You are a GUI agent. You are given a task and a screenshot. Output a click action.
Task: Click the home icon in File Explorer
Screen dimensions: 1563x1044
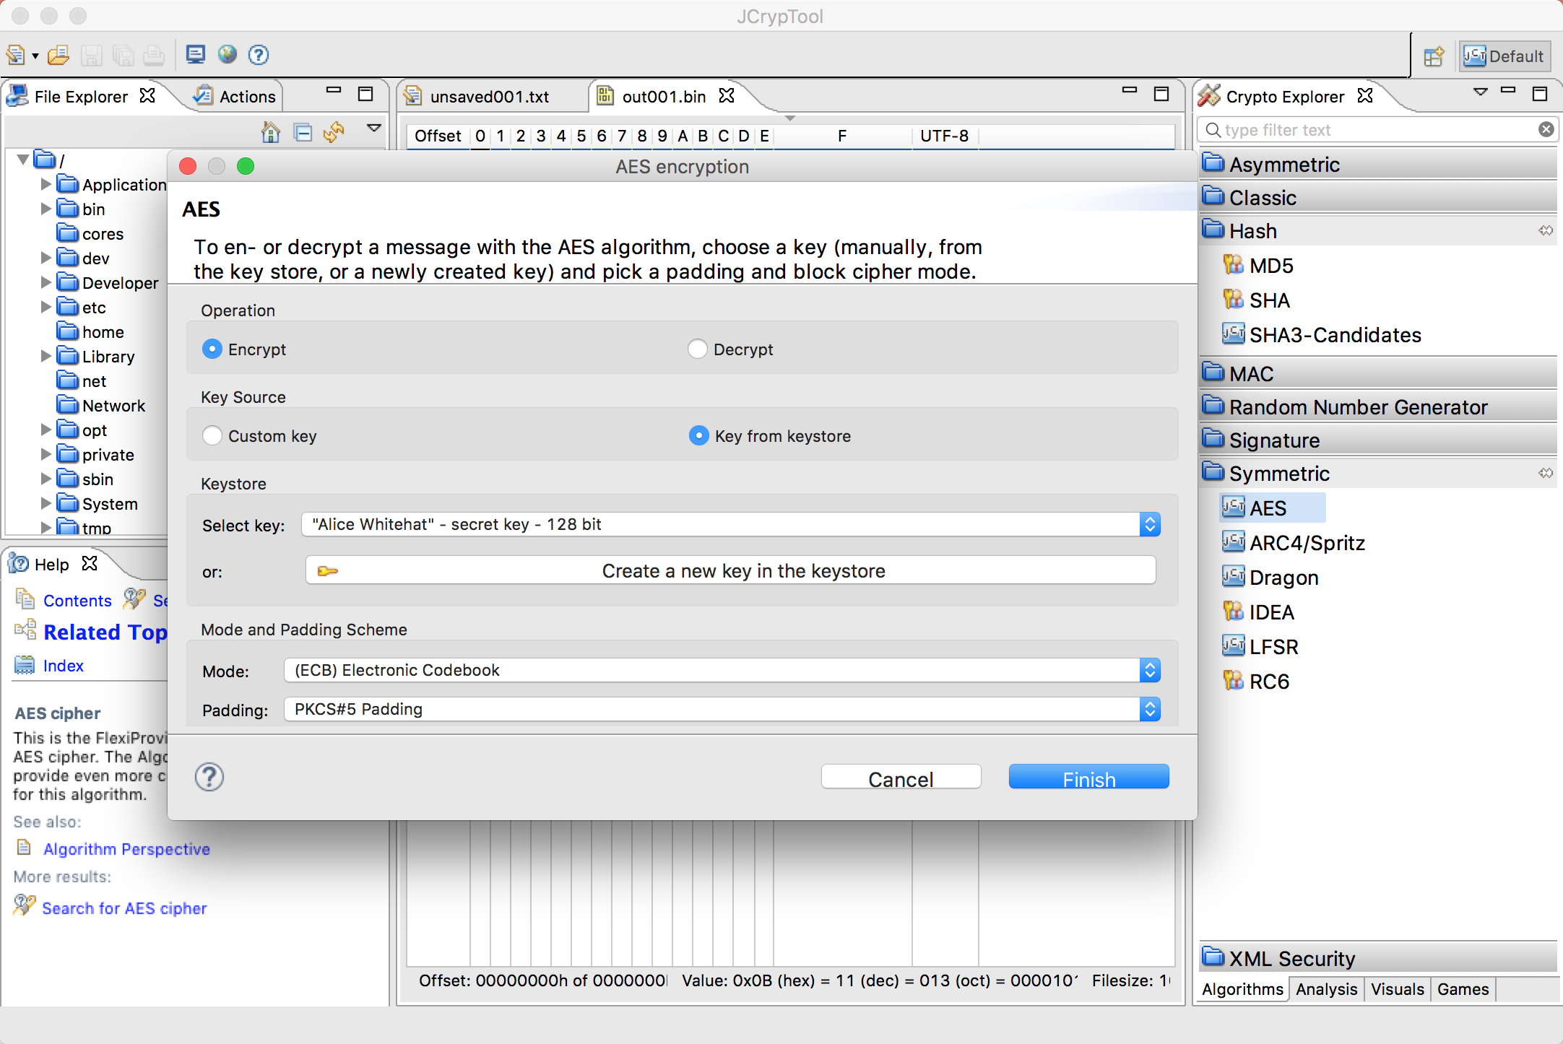point(271,132)
